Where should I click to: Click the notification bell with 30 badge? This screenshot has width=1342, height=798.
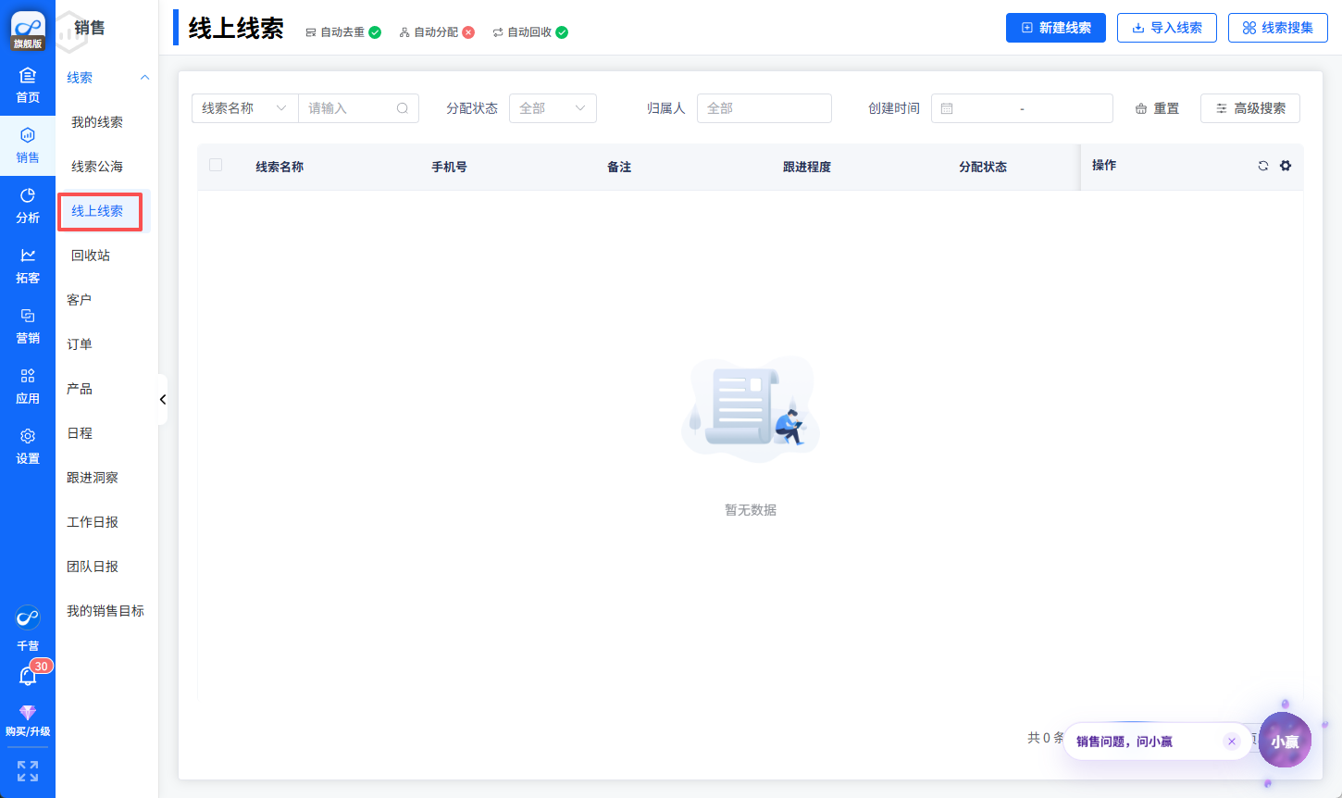pyautogui.click(x=28, y=677)
